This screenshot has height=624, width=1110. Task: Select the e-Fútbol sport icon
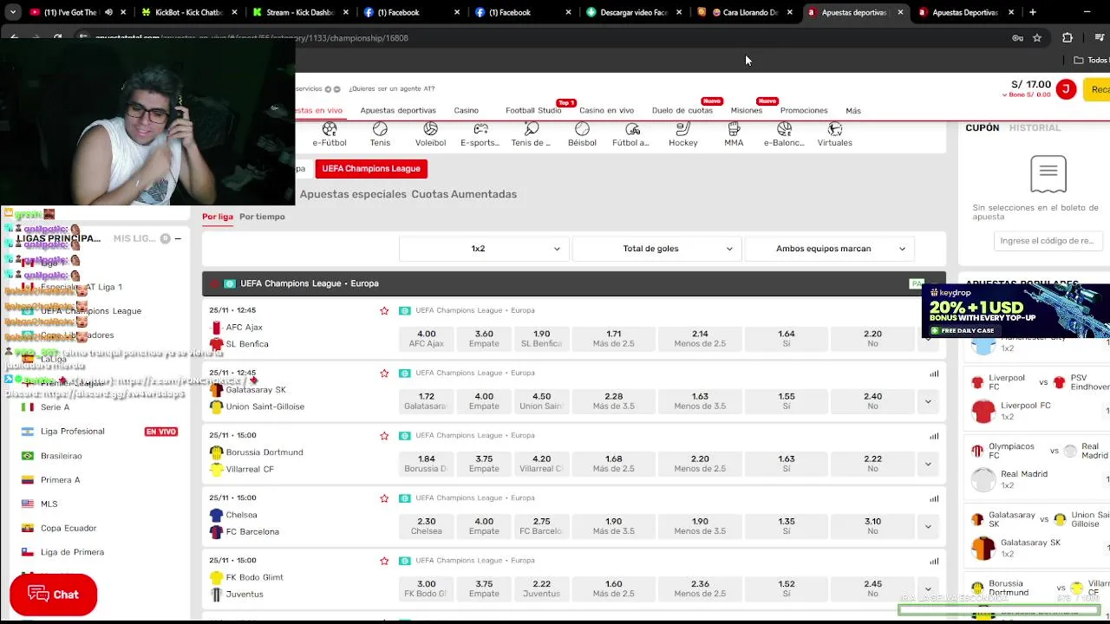point(330,134)
